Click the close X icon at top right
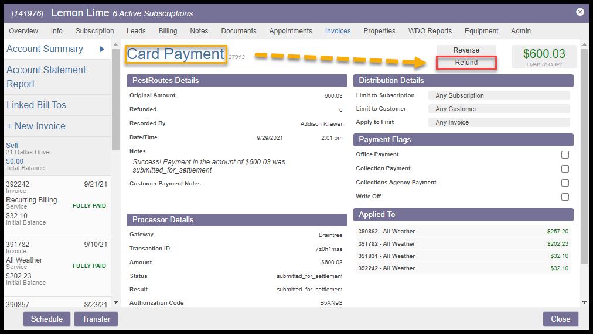Image resolution: width=593 pixels, height=334 pixels. [580, 12]
